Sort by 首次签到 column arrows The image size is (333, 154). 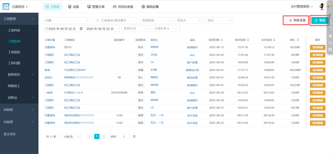click(248, 40)
